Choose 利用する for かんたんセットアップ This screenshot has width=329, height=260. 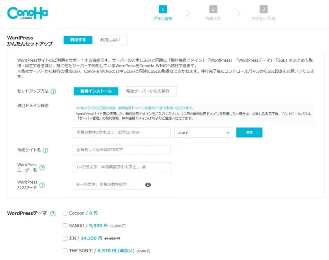click(x=78, y=40)
